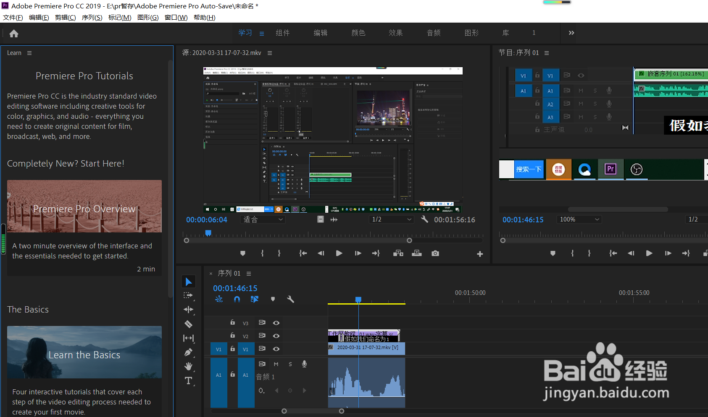Solo audio track A1
This screenshot has width=708, height=417.
290,364
